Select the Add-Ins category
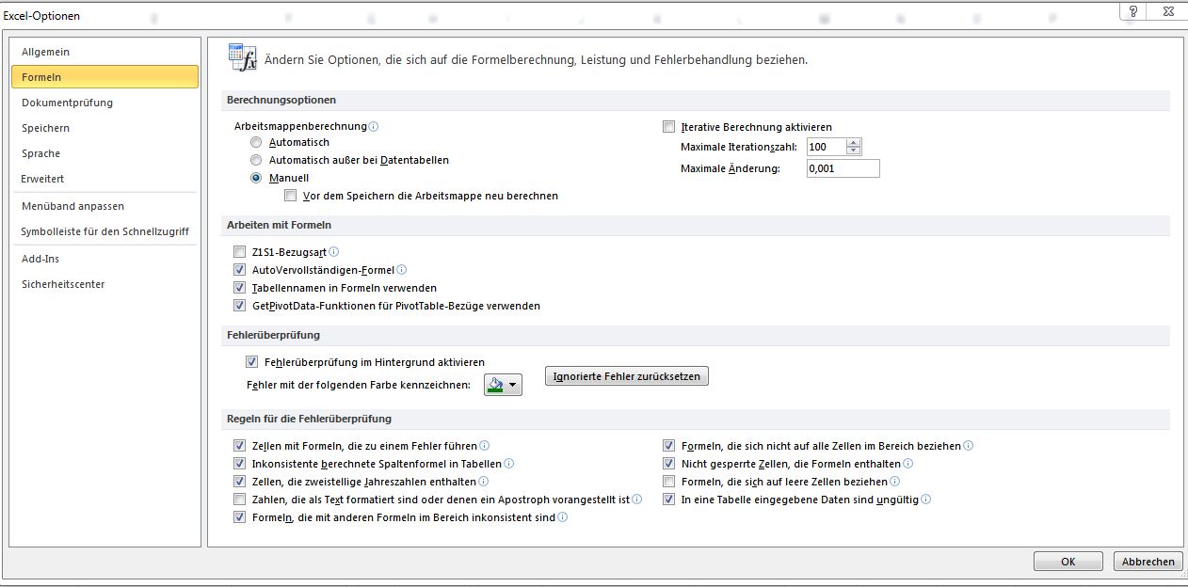The height and width of the screenshot is (587, 1188). coord(104,259)
